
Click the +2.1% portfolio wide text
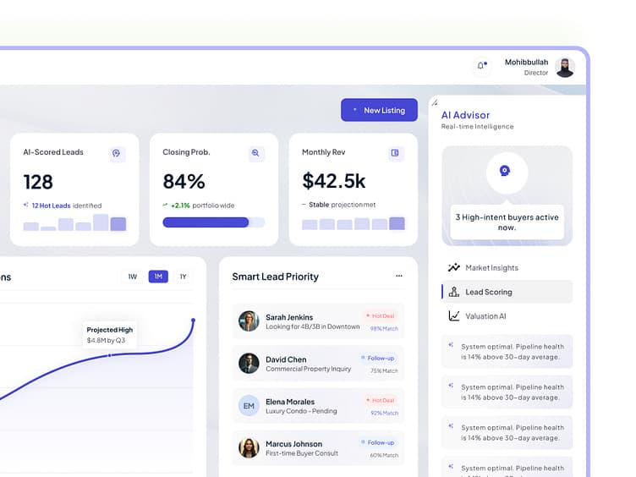pos(202,206)
